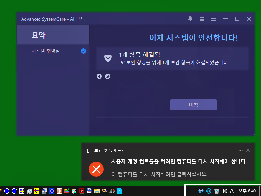Open the gray-red ring taskbar icon
The width and height of the screenshot is (261, 196).
coord(112,191)
